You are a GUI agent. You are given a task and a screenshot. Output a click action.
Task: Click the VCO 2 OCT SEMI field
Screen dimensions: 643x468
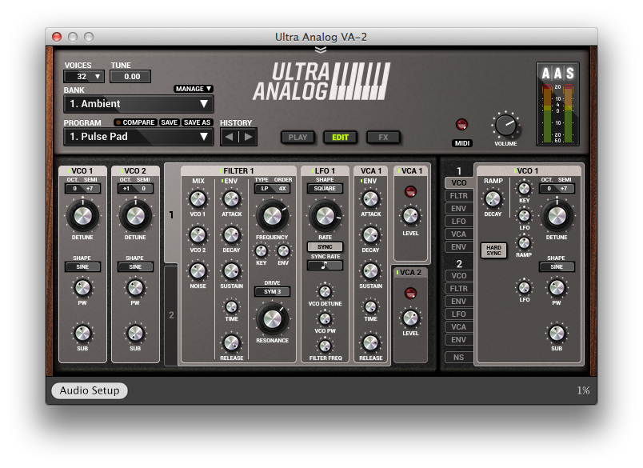(135, 189)
